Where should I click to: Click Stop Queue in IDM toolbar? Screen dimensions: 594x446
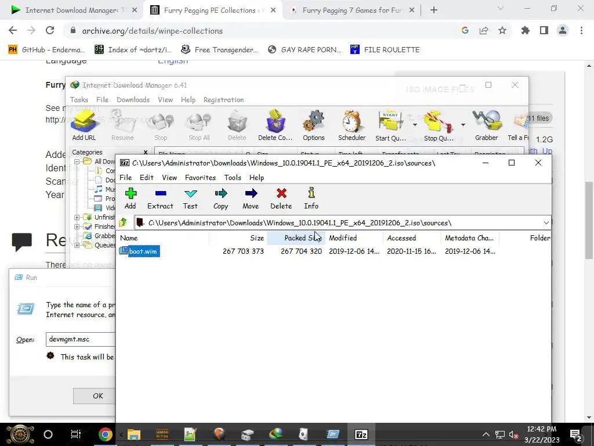point(439,125)
